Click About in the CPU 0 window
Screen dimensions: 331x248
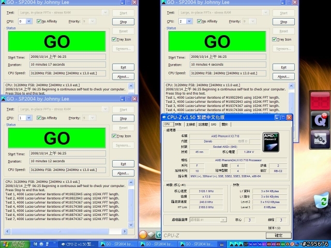pyautogui.click(x=123, y=76)
